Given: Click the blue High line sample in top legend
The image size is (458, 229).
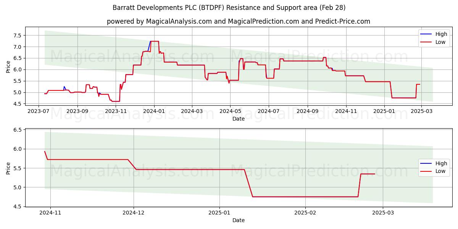Looking at the screenshot, I should coord(427,34).
